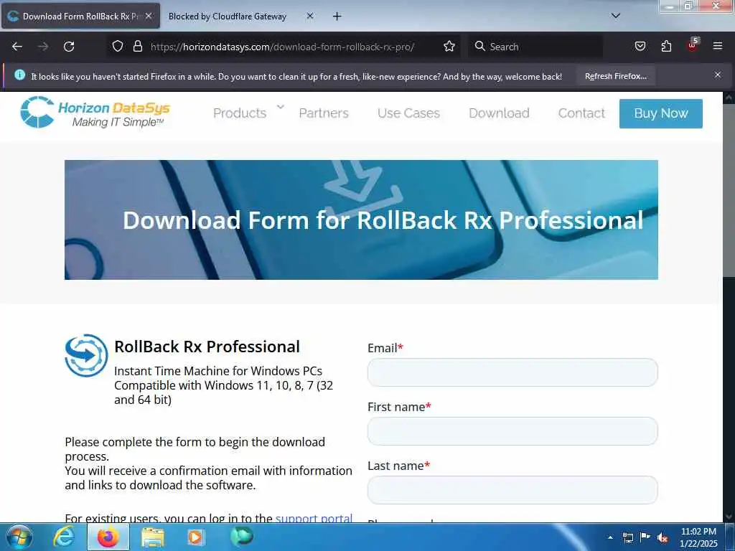Viewport: 735px width, 551px height.
Task: Click the taskbar clock showing 11:02 PM
Action: coord(698,537)
